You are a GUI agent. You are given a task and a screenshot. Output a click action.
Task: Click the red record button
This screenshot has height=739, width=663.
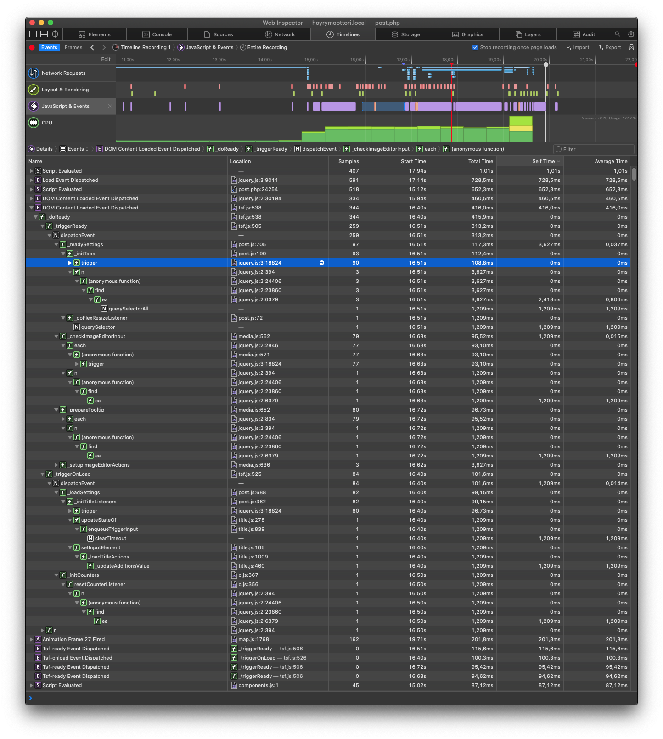tap(32, 47)
